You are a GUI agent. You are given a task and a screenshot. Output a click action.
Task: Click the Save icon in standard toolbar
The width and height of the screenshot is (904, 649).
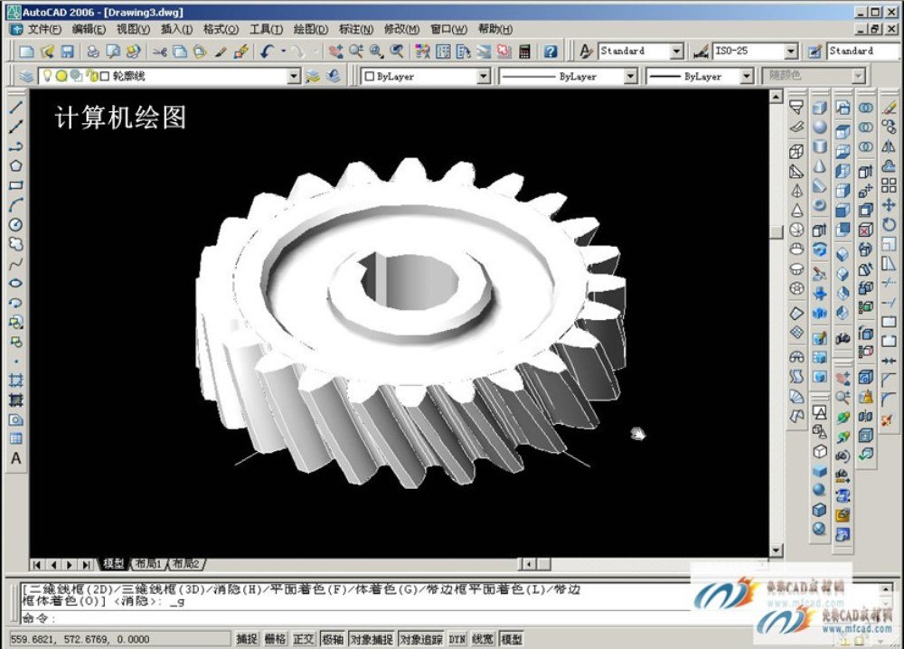pyautogui.click(x=68, y=52)
